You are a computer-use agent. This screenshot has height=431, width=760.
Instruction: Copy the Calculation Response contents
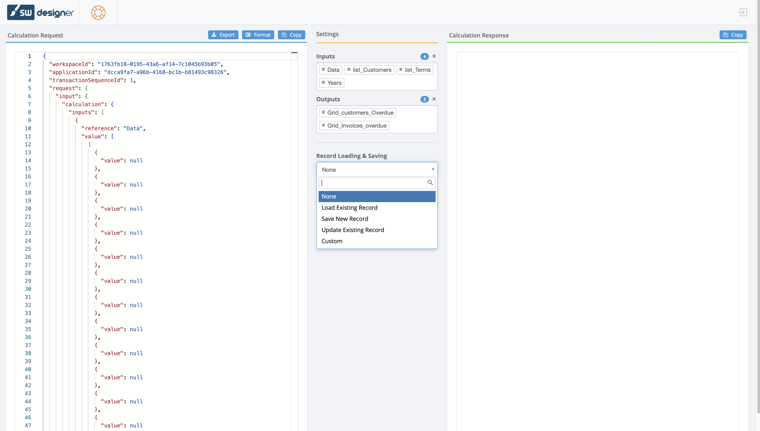point(733,35)
